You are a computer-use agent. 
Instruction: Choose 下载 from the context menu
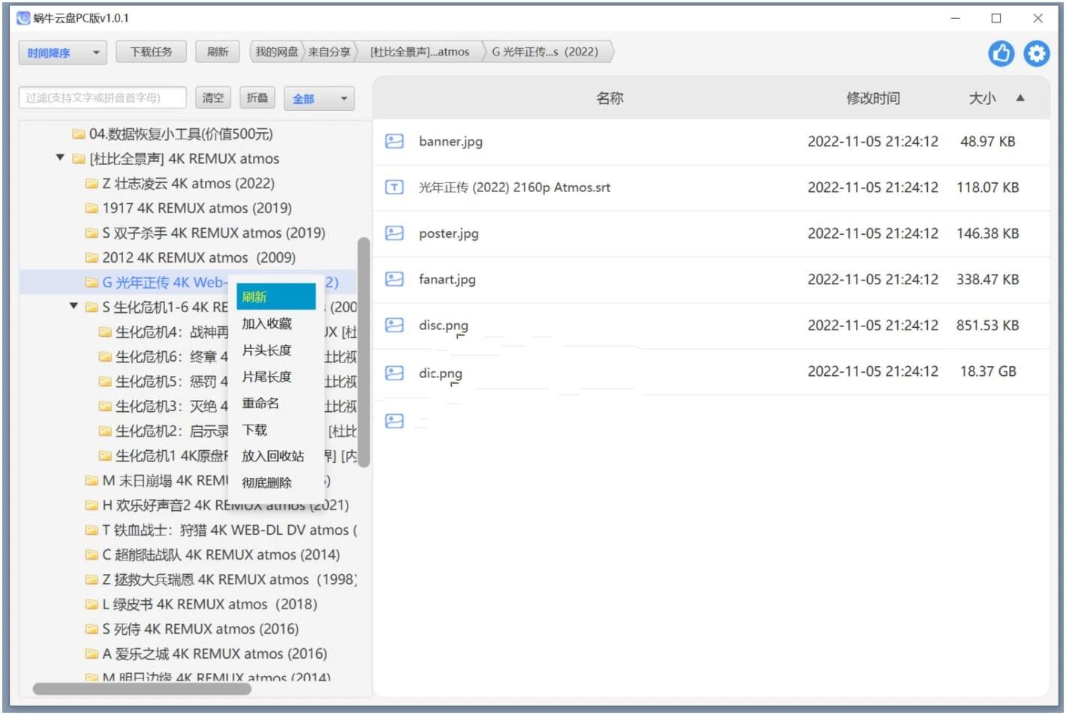pos(254,429)
